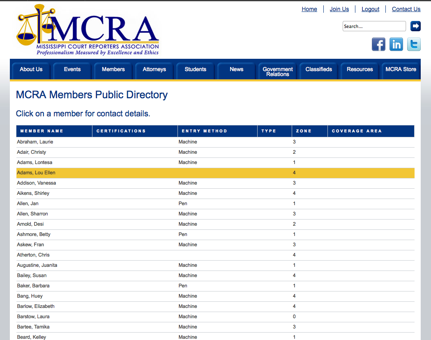Go to the Home link
The image size is (431, 340).
click(x=309, y=9)
